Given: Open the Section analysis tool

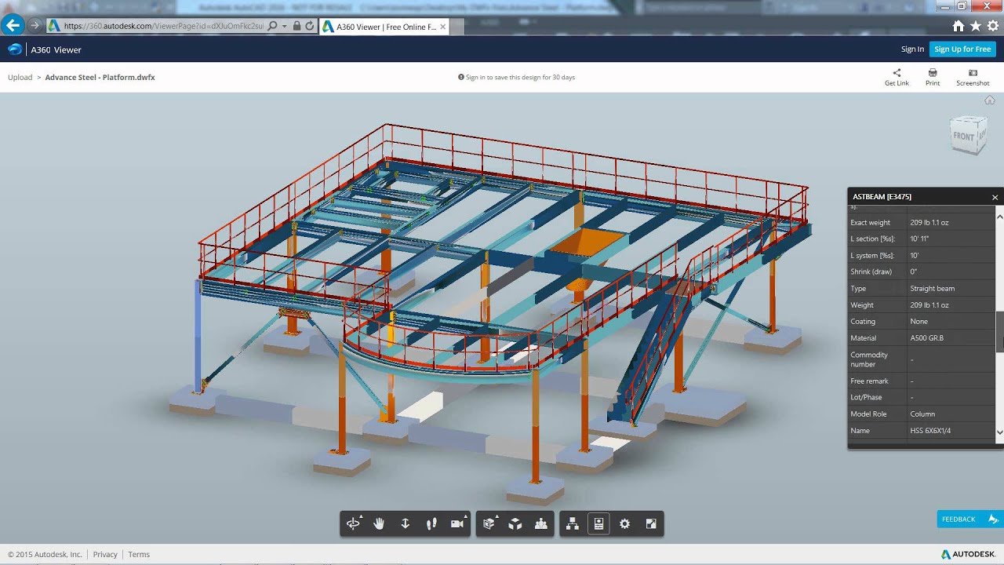Looking at the screenshot, I should pyautogui.click(x=489, y=523).
